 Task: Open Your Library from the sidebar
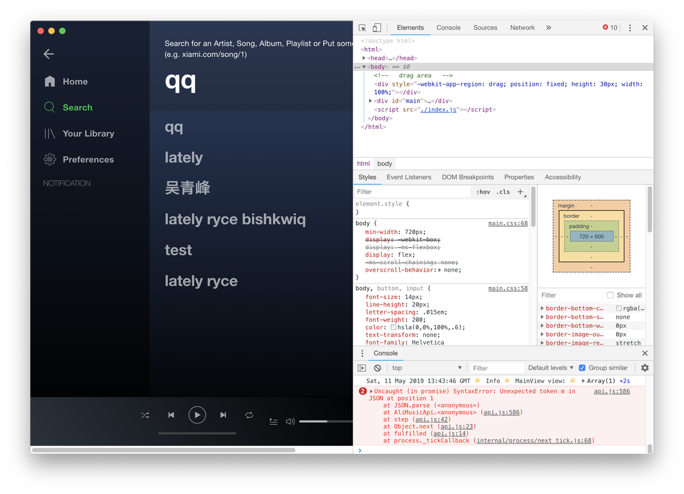[79, 133]
